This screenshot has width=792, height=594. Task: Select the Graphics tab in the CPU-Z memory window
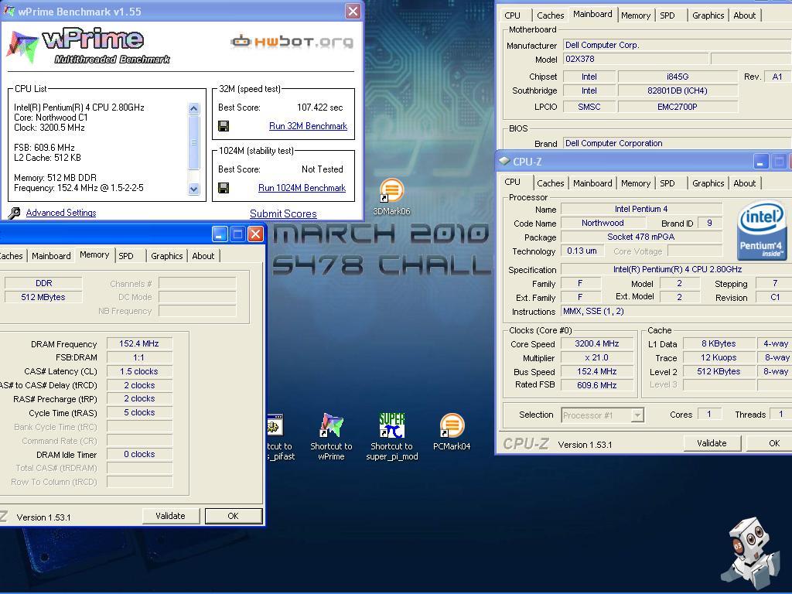pyautogui.click(x=167, y=256)
